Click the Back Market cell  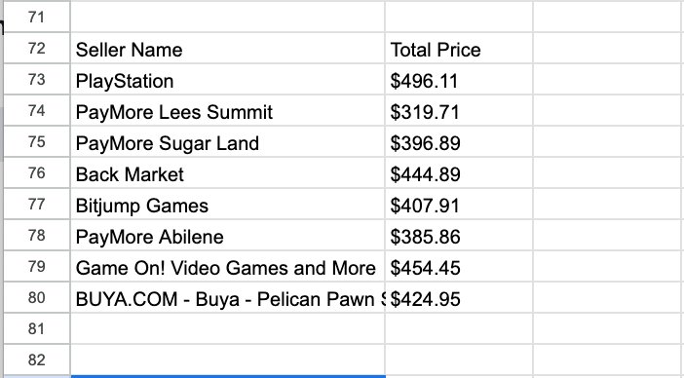(227, 173)
